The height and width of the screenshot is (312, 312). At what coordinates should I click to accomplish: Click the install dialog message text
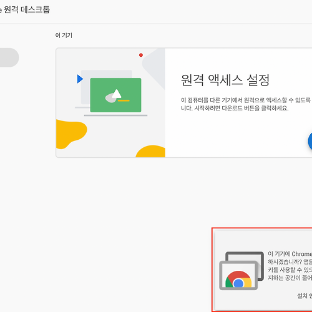290,266
